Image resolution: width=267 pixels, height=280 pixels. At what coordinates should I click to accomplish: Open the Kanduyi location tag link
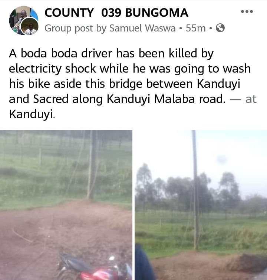tap(31, 114)
